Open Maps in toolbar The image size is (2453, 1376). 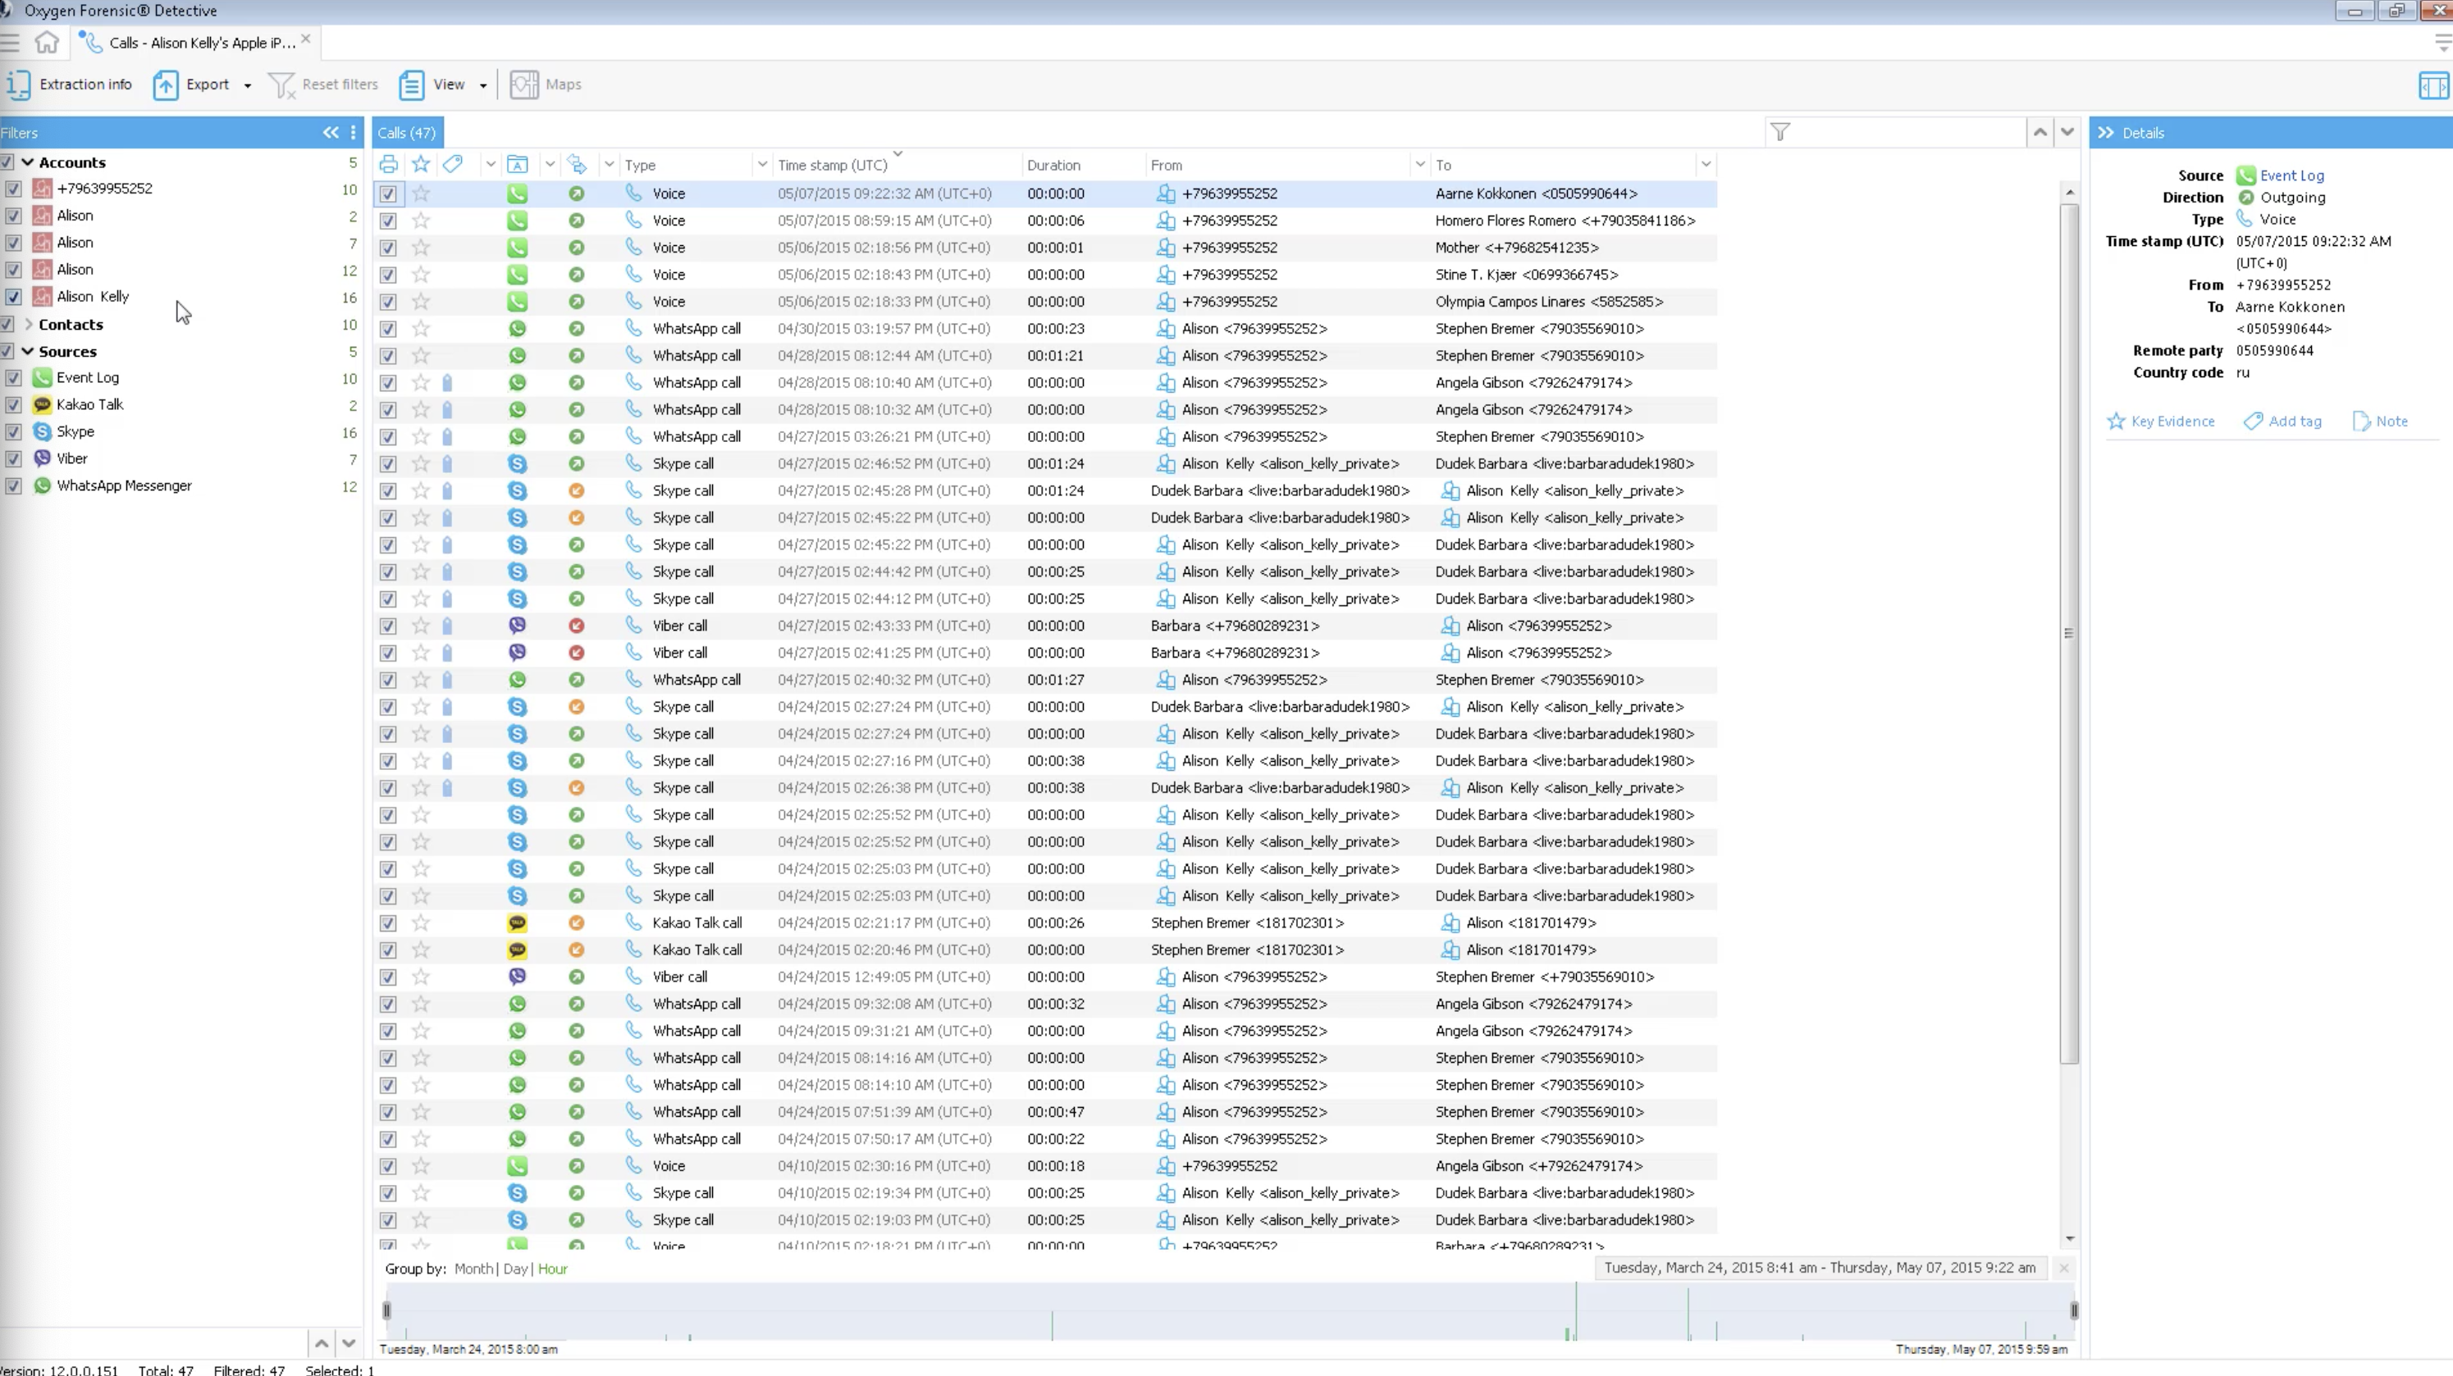click(546, 84)
